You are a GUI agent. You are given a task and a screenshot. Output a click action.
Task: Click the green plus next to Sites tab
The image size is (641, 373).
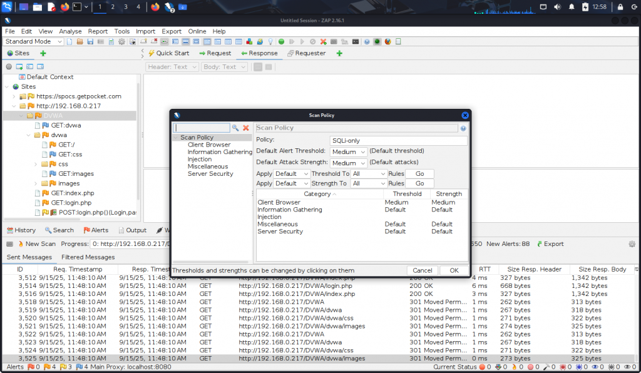click(x=43, y=53)
